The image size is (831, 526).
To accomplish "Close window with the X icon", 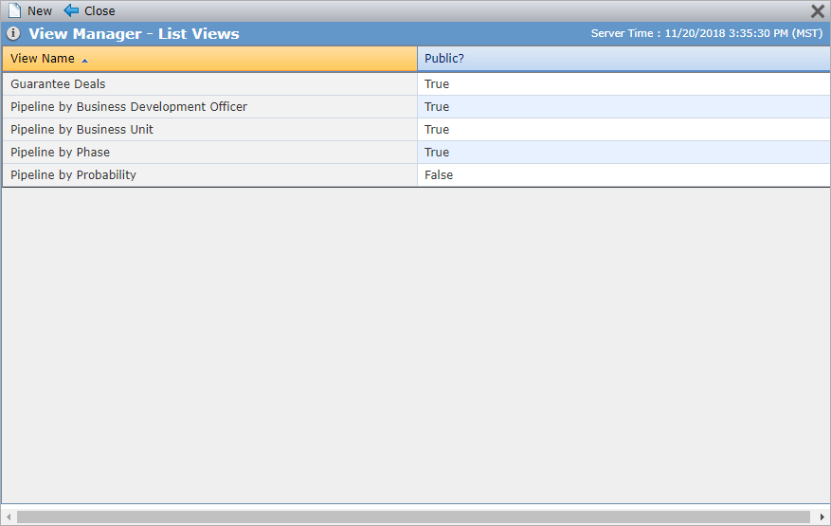I will 818,11.
